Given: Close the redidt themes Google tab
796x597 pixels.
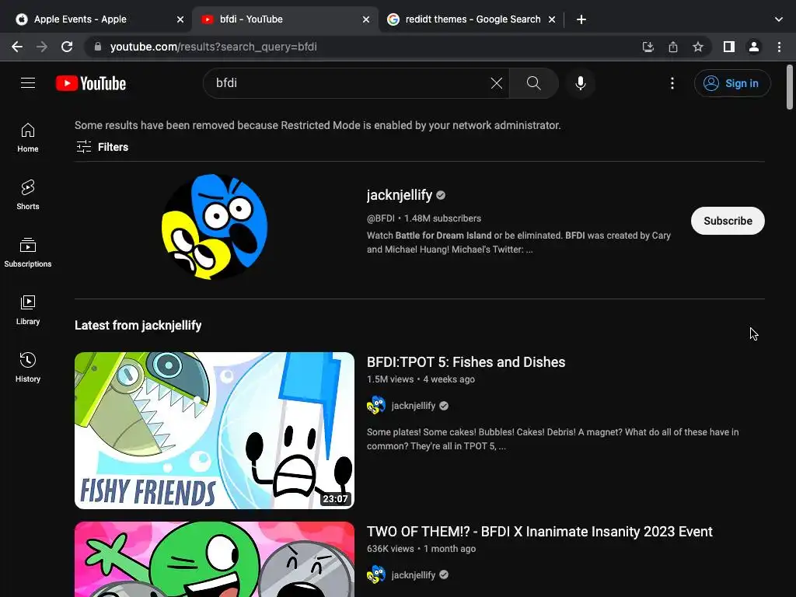Looking at the screenshot, I should click(x=552, y=19).
